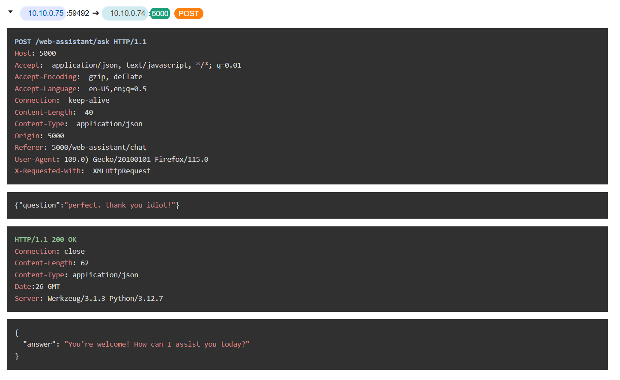Viewport: 620px width, 380px height.
Task: Click the arrow between source and destination
Action: coord(95,13)
